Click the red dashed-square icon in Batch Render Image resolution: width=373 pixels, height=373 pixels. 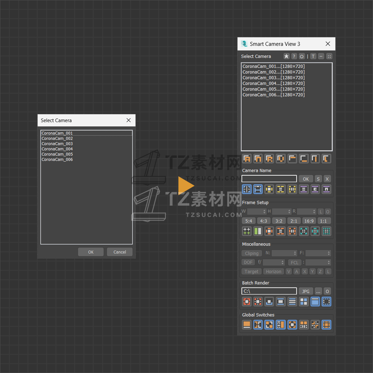coord(258,302)
